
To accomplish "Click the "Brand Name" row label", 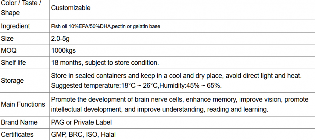I will click(19, 122).
